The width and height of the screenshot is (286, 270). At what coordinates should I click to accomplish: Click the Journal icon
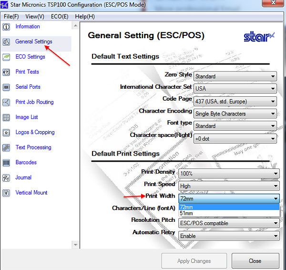(6, 177)
